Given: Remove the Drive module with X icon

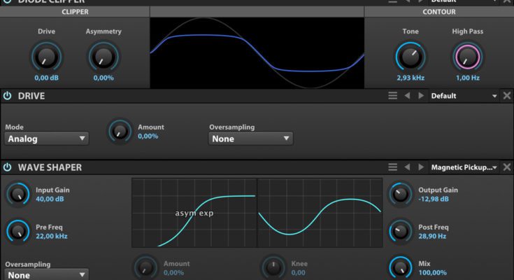Looking at the screenshot, I should coord(507,96).
